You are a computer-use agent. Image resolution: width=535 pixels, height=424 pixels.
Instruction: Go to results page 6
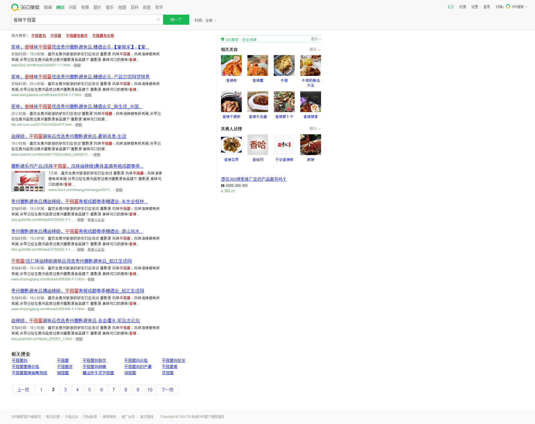tap(101, 390)
